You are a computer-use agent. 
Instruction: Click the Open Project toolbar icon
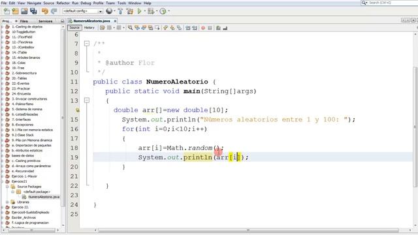(24, 11)
